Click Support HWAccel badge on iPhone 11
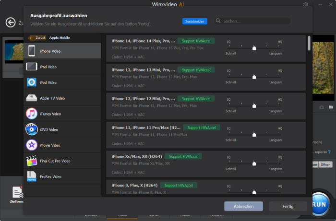 202,128
